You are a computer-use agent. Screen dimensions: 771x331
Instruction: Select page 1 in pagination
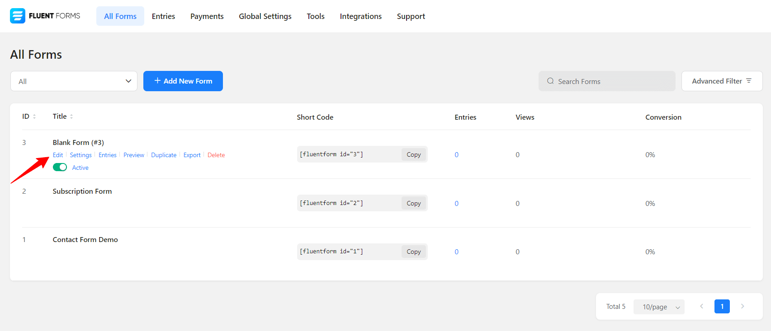point(722,307)
